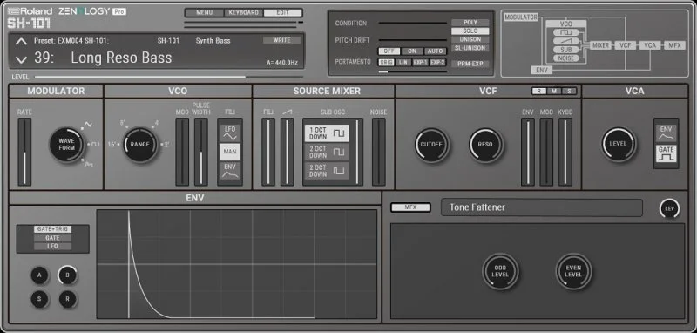This screenshot has height=333, width=697.
Task: Click the envelope R (release) knob
Action: point(67,299)
